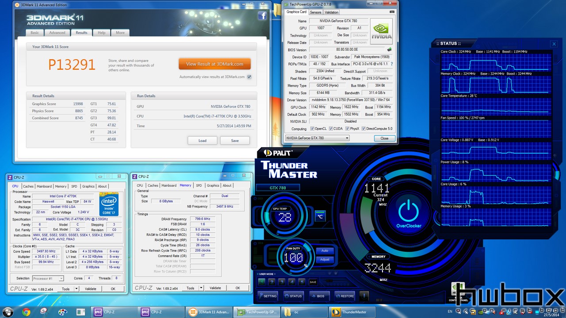Click the Save button in 3DMark 11
This screenshot has height=318, width=566.
pos(235,141)
